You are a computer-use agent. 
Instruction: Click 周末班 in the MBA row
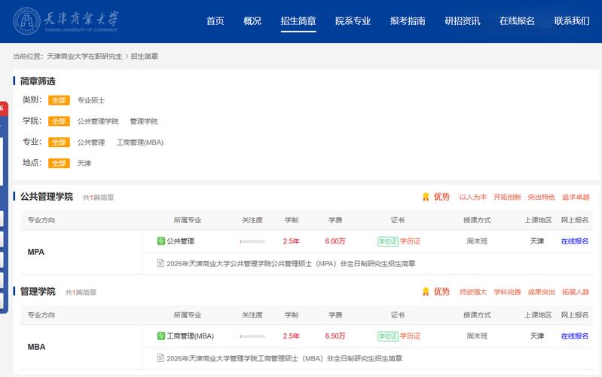[x=477, y=336]
